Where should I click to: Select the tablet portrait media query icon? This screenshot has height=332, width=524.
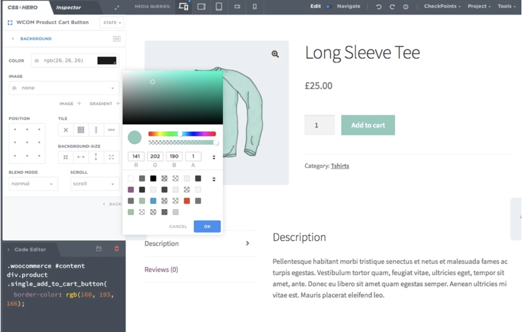pos(219,7)
